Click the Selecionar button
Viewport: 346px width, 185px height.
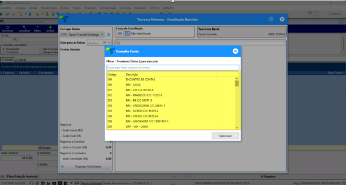click(225, 136)
